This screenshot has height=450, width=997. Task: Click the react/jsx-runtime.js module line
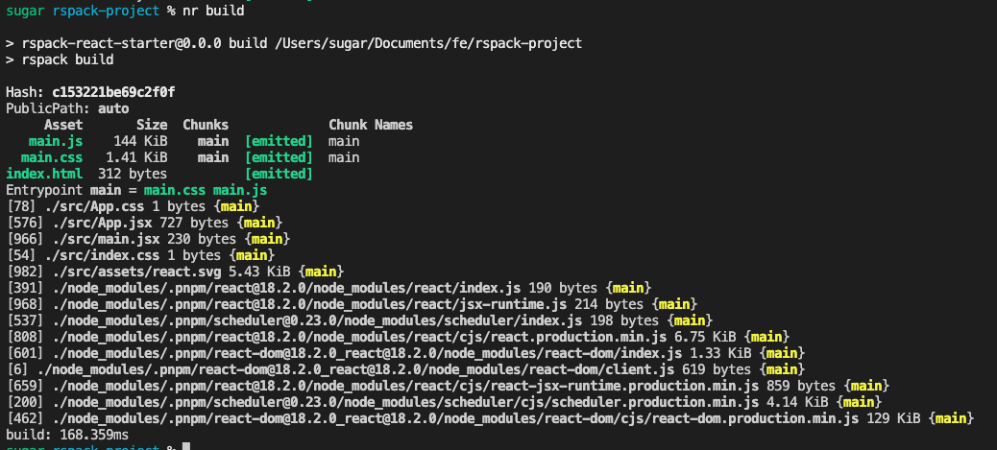click(x=352, y=304)
